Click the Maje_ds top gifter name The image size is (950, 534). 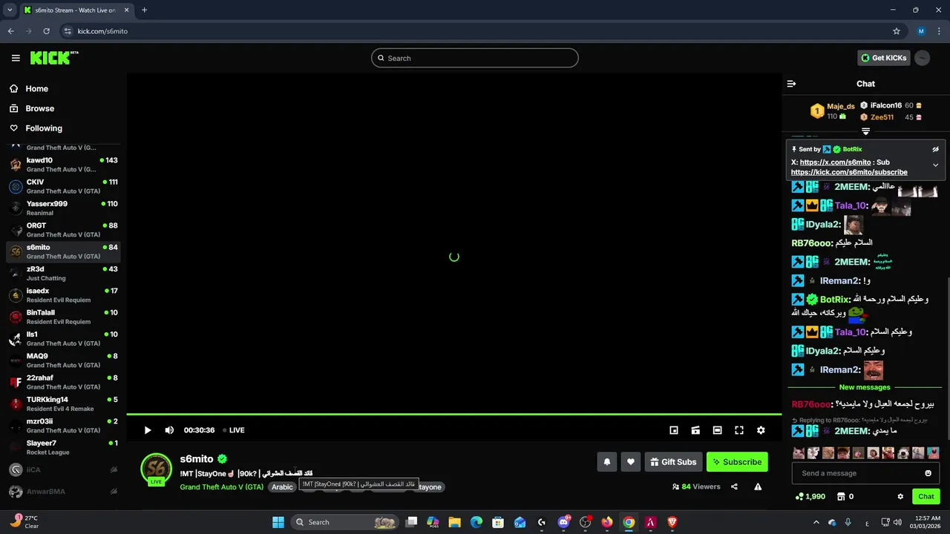[x=841, y=106]
